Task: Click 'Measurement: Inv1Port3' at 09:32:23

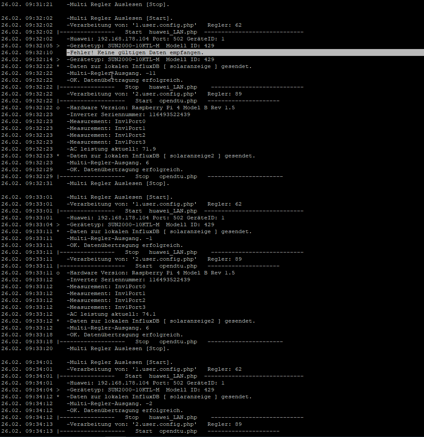Action: (106, 142)
